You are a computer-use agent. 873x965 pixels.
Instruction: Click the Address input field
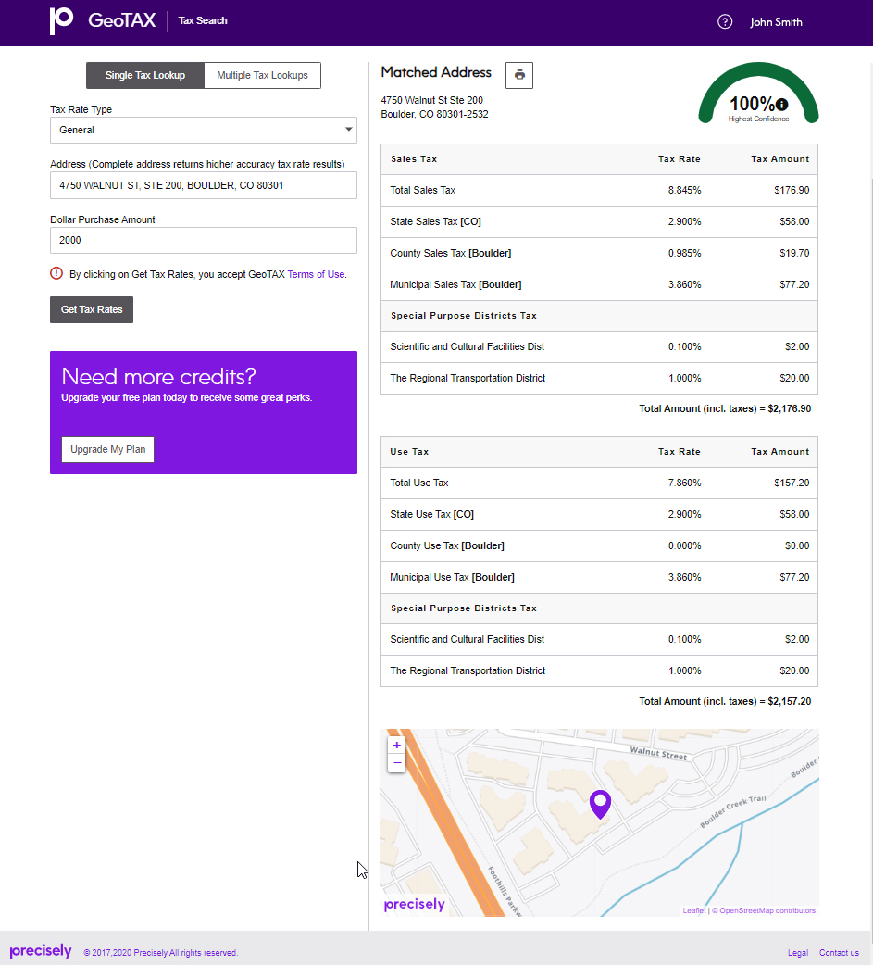(x=204, y=185)
